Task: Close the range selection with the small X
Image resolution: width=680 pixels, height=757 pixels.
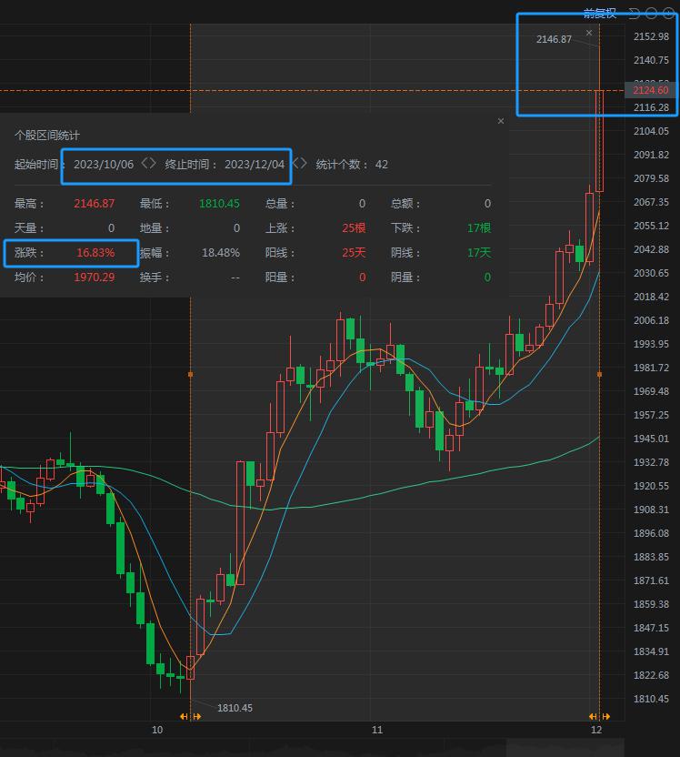Action: 589,33
